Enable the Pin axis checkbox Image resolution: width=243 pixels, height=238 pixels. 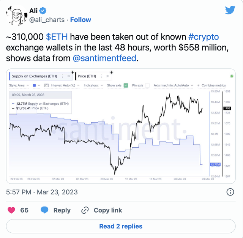(147, 85)
